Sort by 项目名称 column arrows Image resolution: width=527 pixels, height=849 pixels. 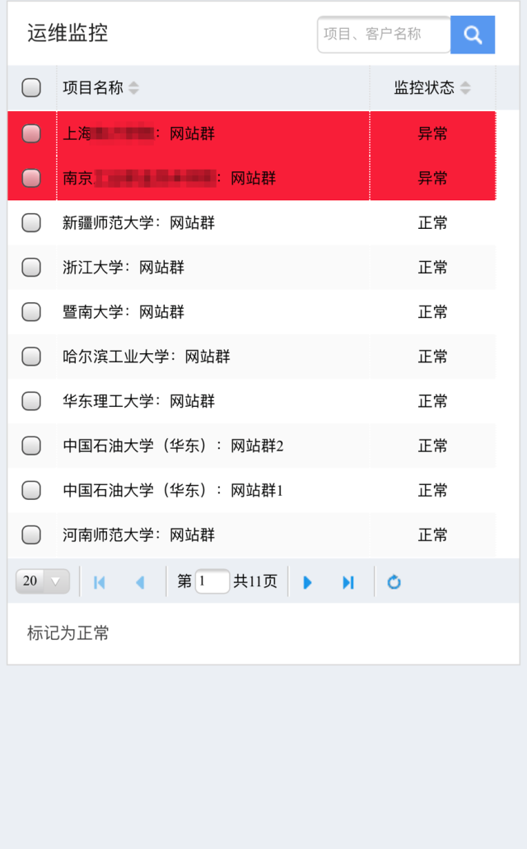pyautogui.click(x=134, y=88)
